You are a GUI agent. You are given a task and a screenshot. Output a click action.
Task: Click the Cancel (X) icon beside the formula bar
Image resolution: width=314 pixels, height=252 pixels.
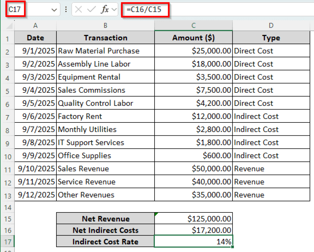click(x=78, y=9)
